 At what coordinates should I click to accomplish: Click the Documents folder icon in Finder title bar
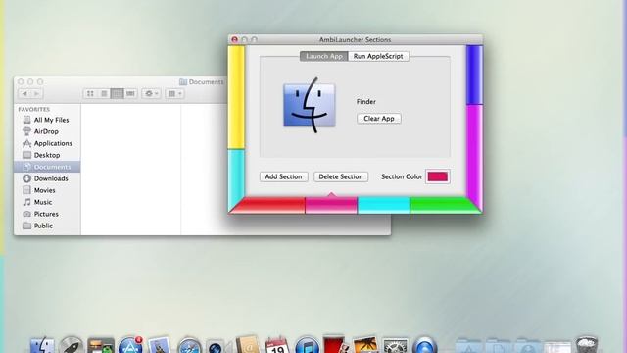pyautogui.click(x=183, y=82)
